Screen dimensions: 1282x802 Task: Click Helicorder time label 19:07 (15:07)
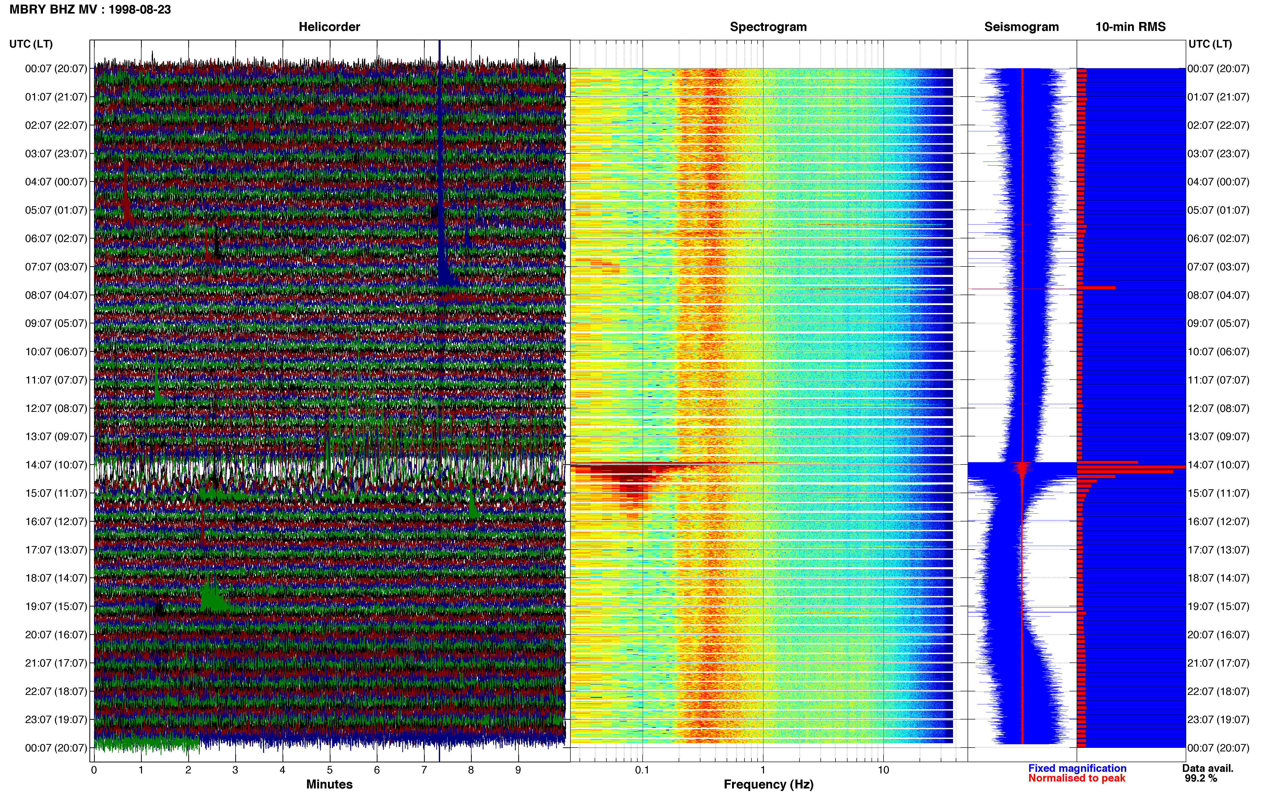pos(56,606)
